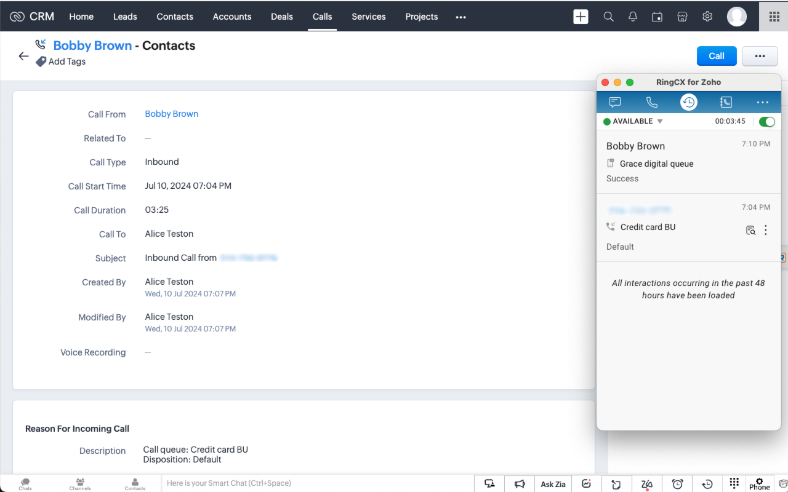Open the recent items history icon
The image size is (788, 492).
(707, 484)
